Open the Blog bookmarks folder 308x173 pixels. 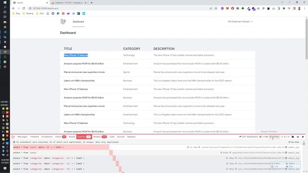16,13
